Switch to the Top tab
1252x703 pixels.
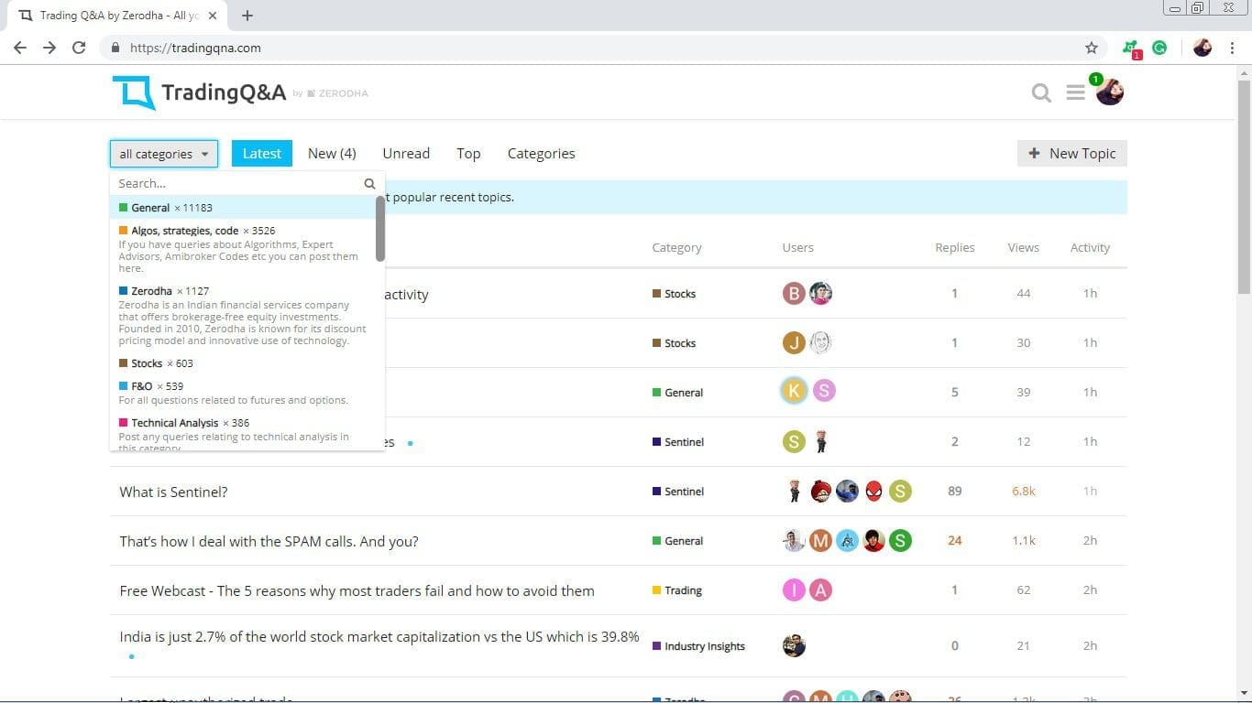[468, 153]
